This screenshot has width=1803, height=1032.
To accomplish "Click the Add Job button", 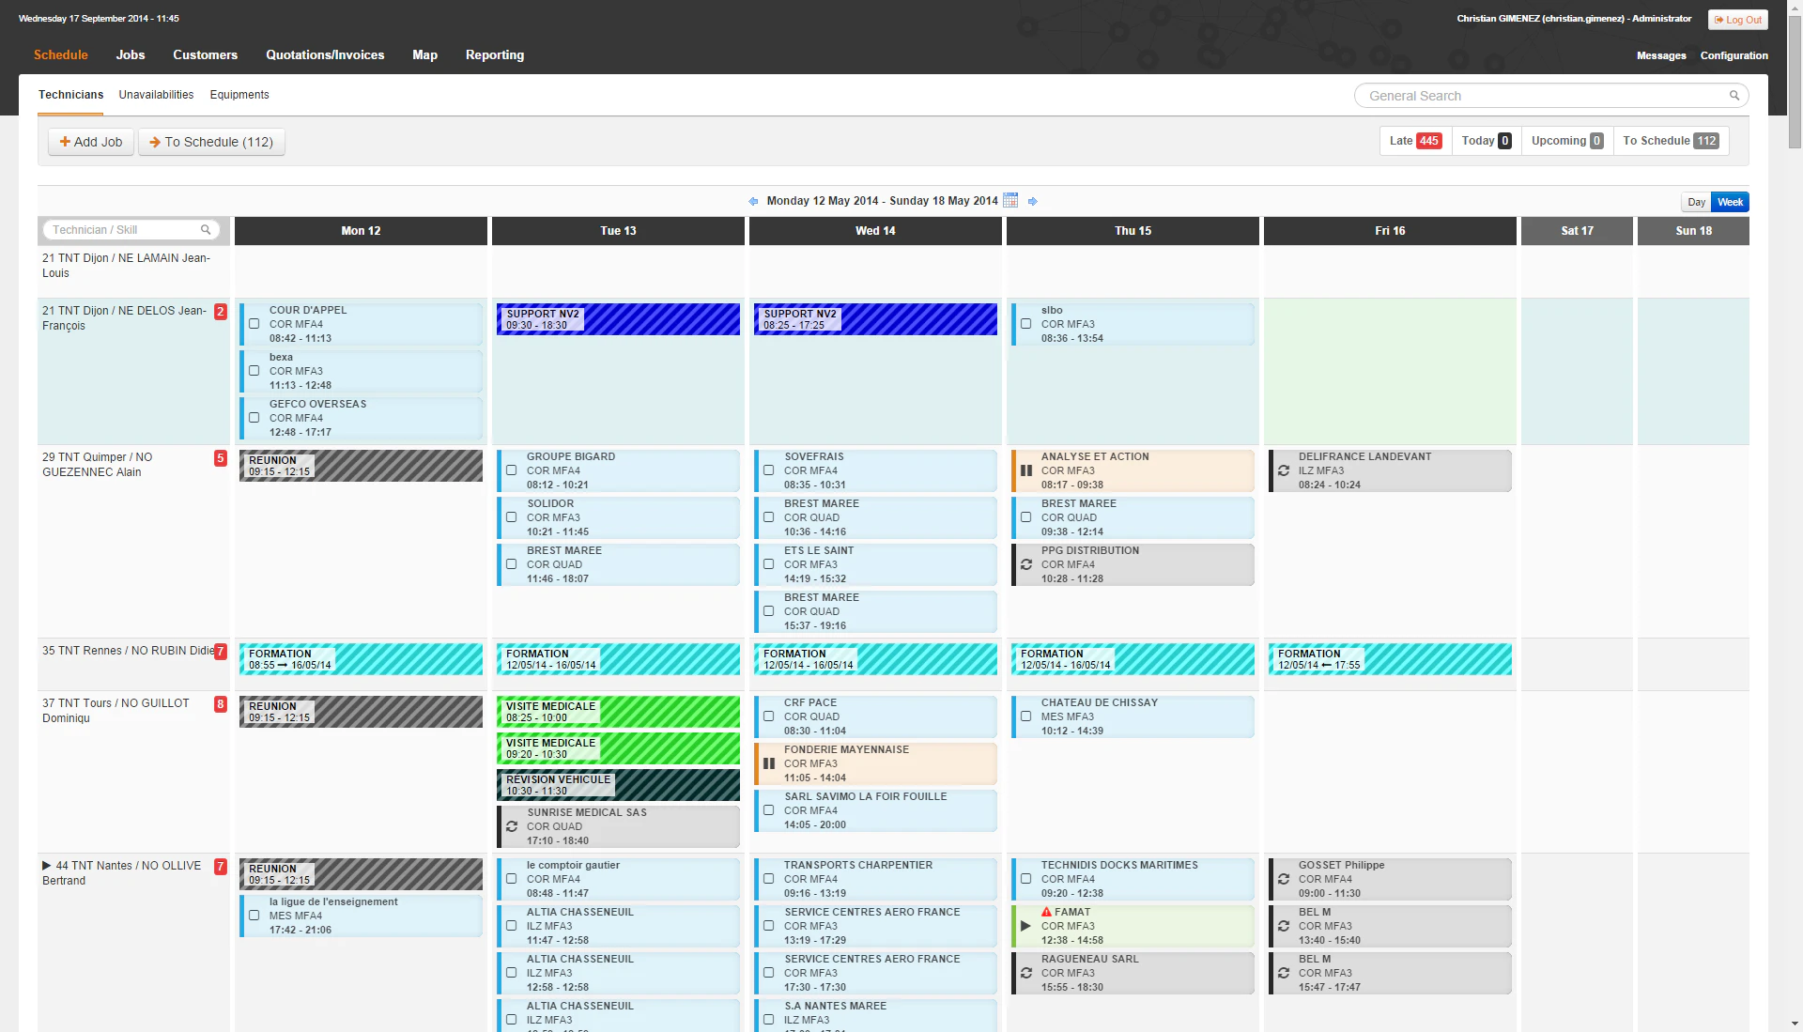I will [x=91, y=142].
